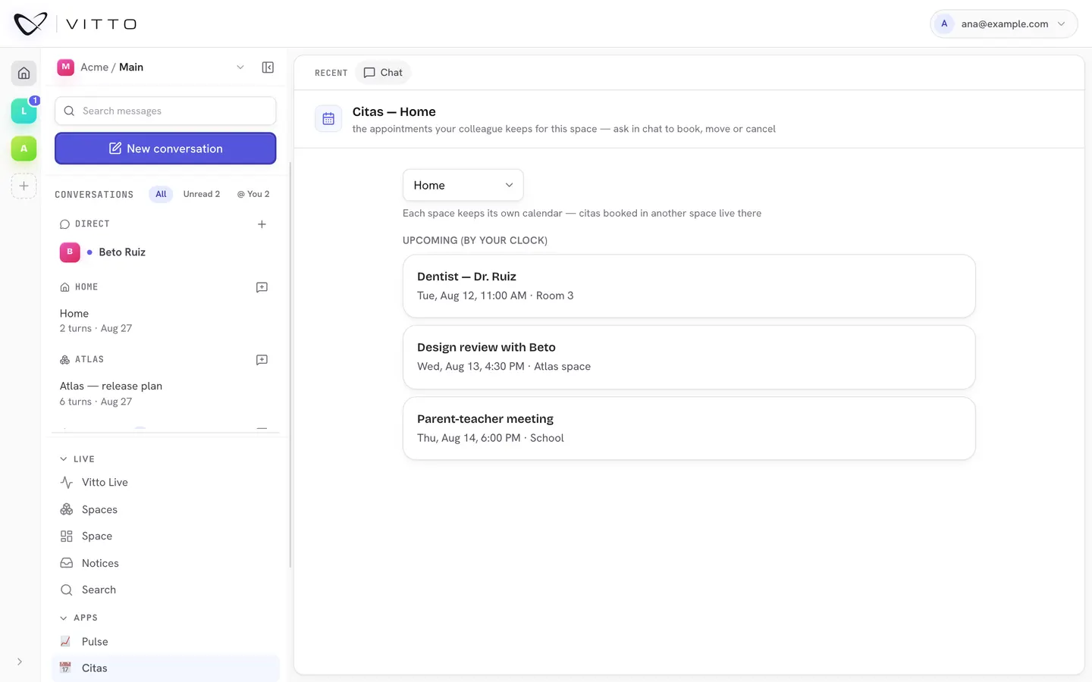Open Beto Ruiz direct conversation

click(x=166, y=252)
